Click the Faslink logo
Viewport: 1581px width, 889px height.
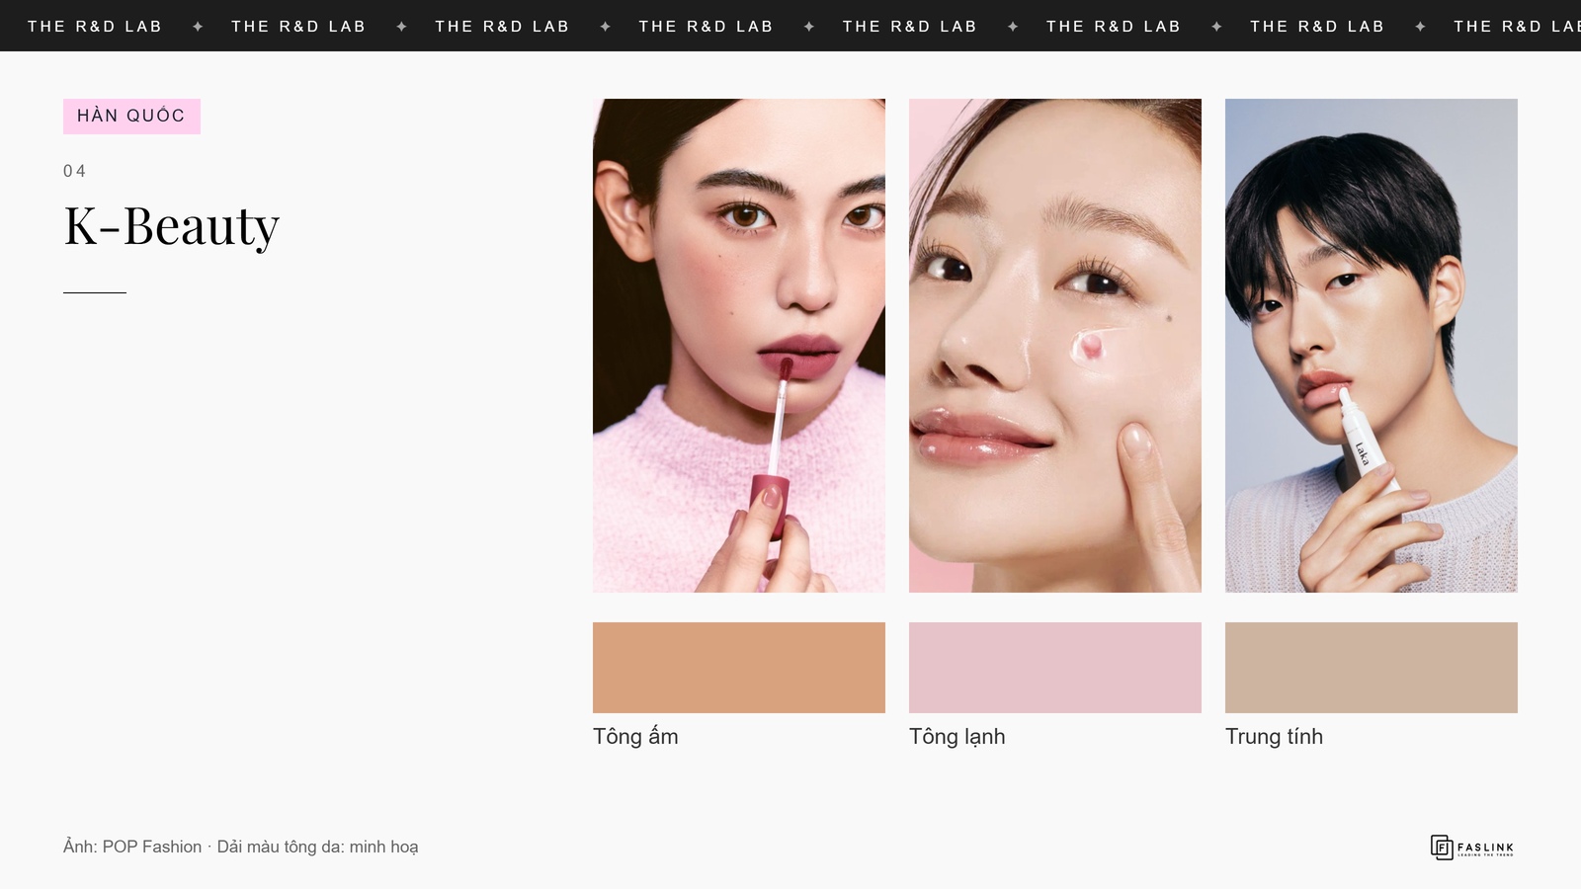1472,848
